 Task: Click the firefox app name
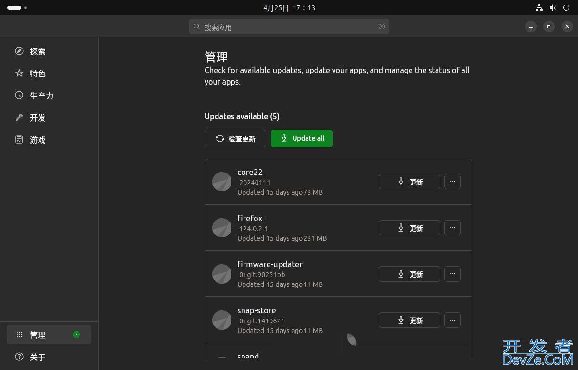click(x=250, y=218)
